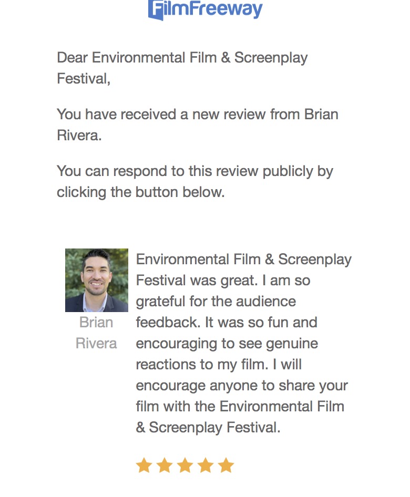Click the review's final line "& Screenplay Festival."
This screenshot has width=410, height=497.
[x=208, y=428]
